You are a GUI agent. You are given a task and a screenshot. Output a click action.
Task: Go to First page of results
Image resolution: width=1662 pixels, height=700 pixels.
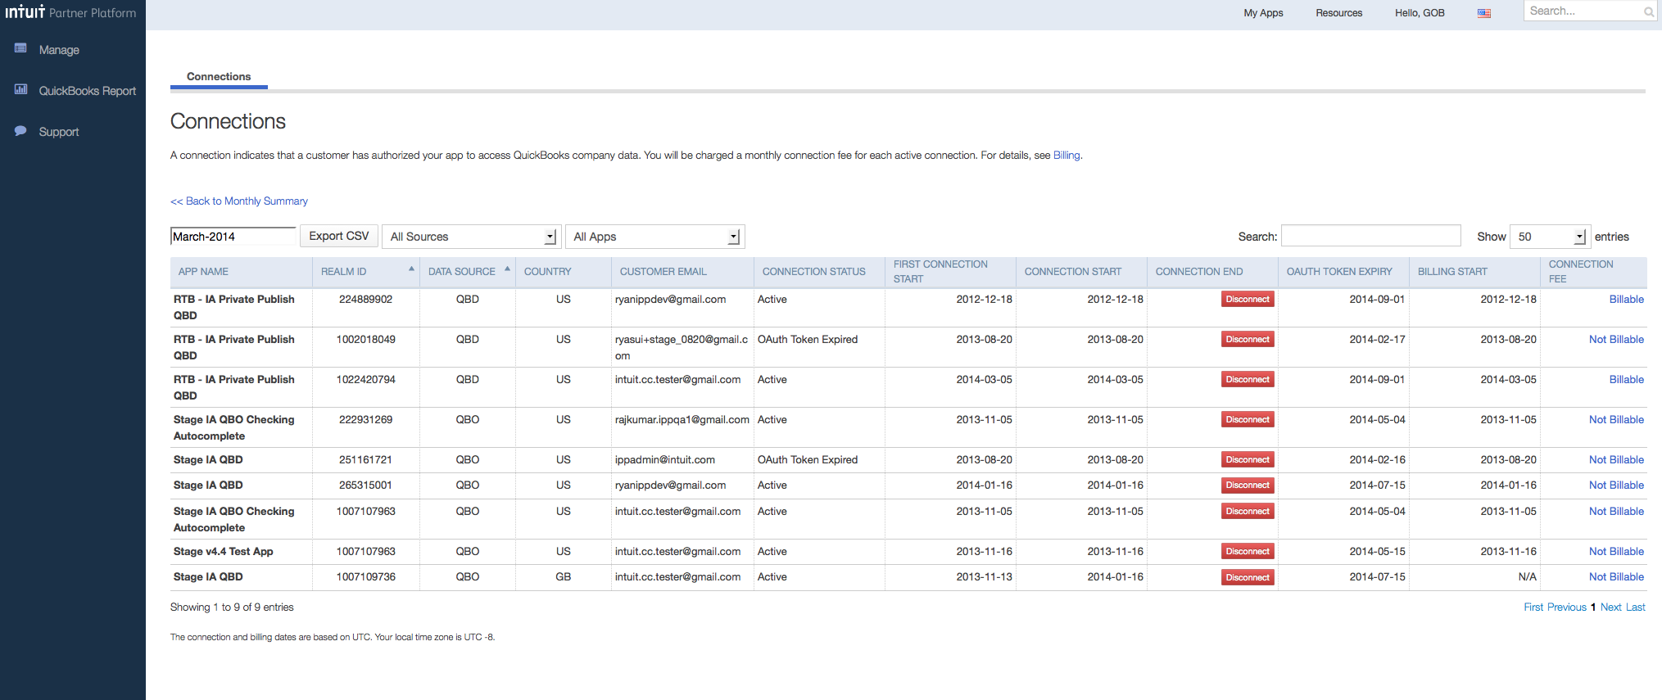tap(1533, 607)
